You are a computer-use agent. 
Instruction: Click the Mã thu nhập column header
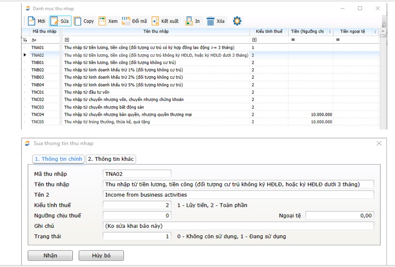pos(44,31)
